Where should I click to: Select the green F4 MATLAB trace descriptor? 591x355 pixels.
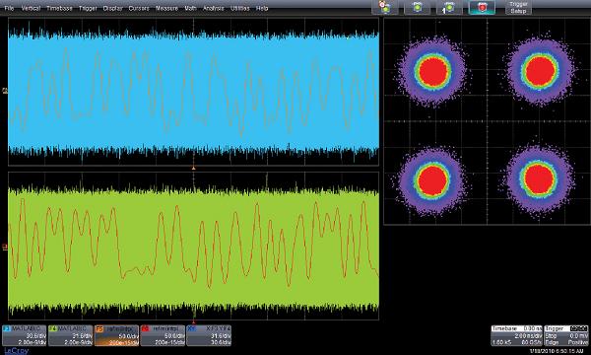click(71, 335)
